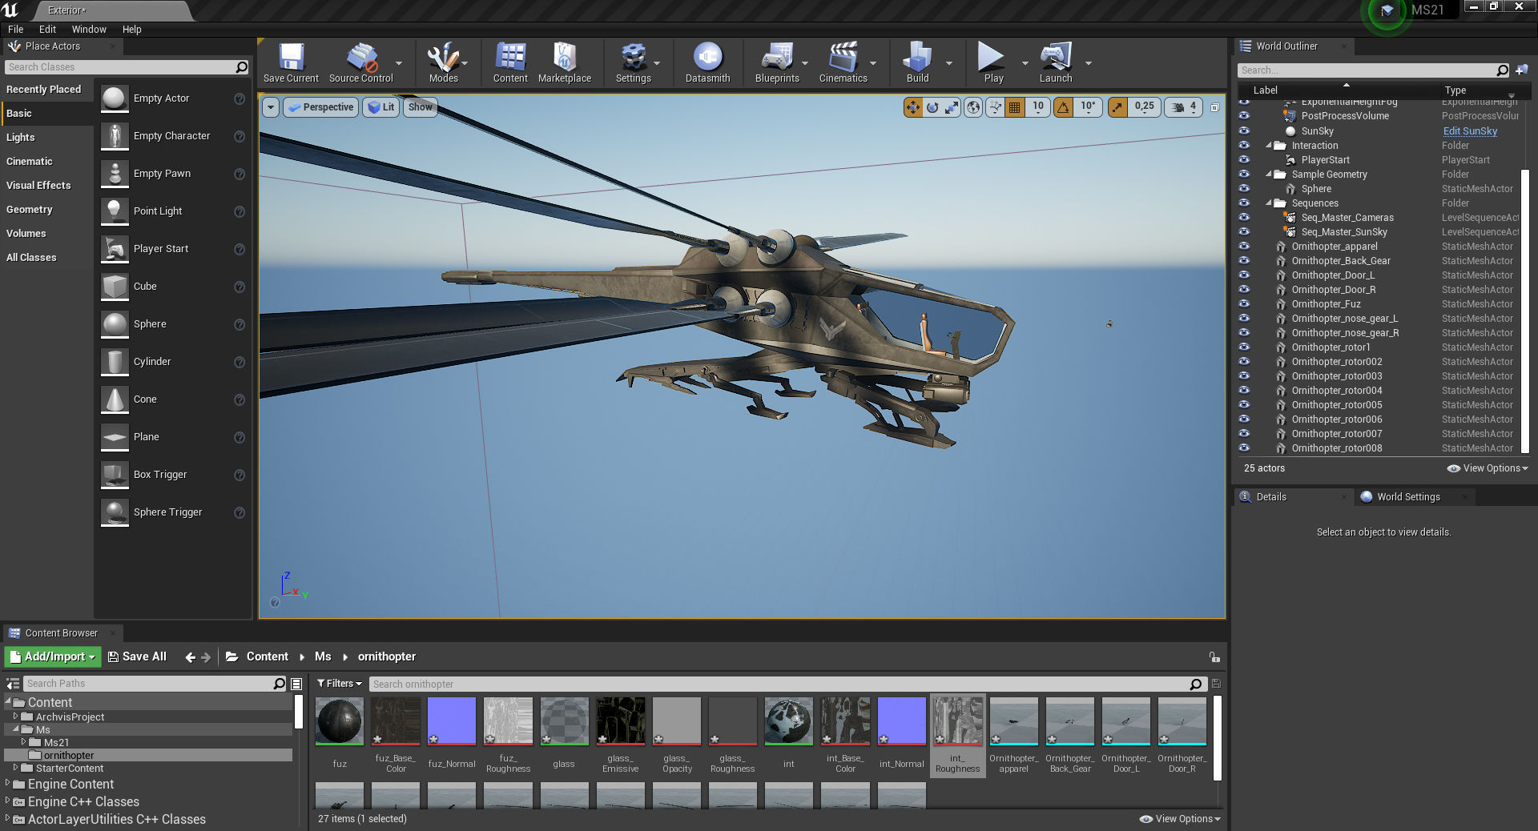
Task: Toggle rotation snapping in viewport
Action: pos(1063,107)
